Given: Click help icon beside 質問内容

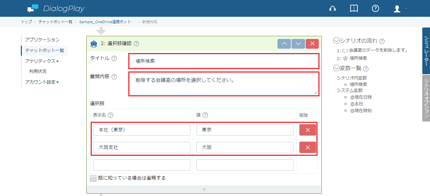Looking at the screenshot, I should [x=114, y=77].
